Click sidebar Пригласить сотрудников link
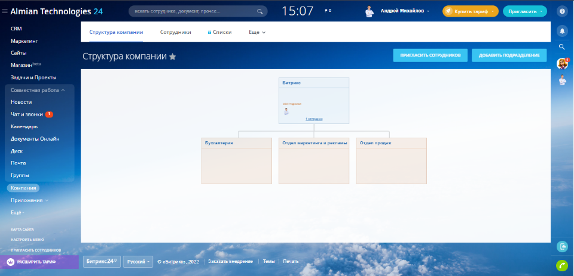This screenshot has height=276, width=574. [36, 250]
